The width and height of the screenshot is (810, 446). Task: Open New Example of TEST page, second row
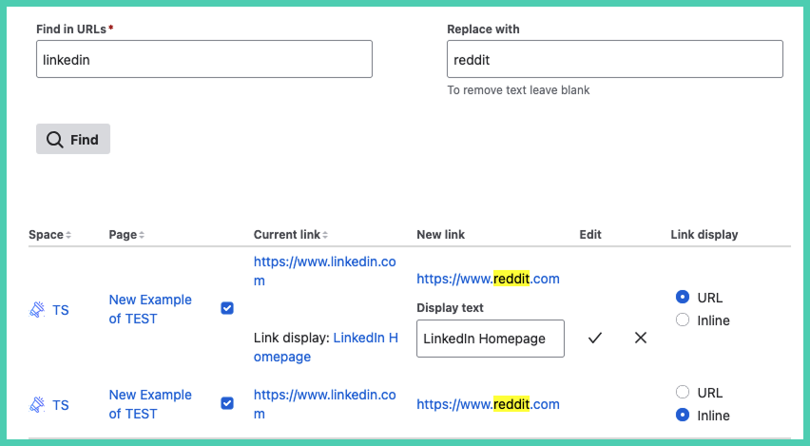(150, 404)
